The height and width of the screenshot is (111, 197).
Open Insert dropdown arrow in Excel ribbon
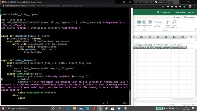(x=139, y=27)
